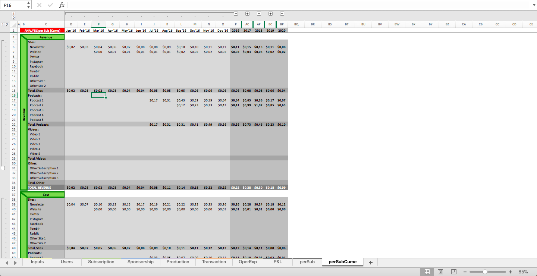Click the next sheet navigation arrow
This screenshot has height=276, width=537.
tap(15, 263)
